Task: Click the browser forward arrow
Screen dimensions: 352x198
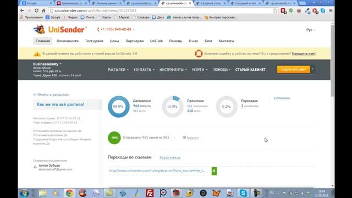Action: 29,10
